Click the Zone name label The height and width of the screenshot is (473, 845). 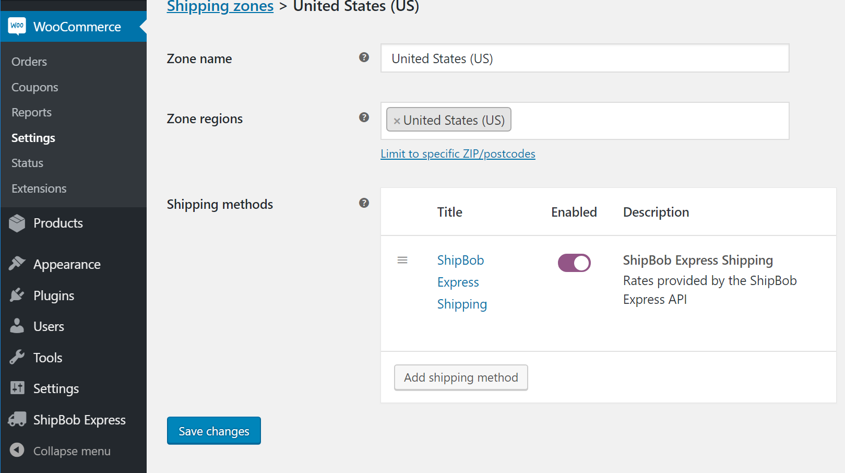click(199, 58)
